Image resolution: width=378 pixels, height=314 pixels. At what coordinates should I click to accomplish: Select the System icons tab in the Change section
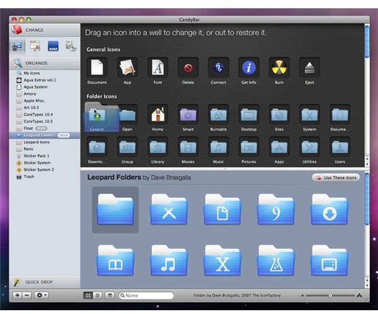pyautogui.click(x=18, y=46)
